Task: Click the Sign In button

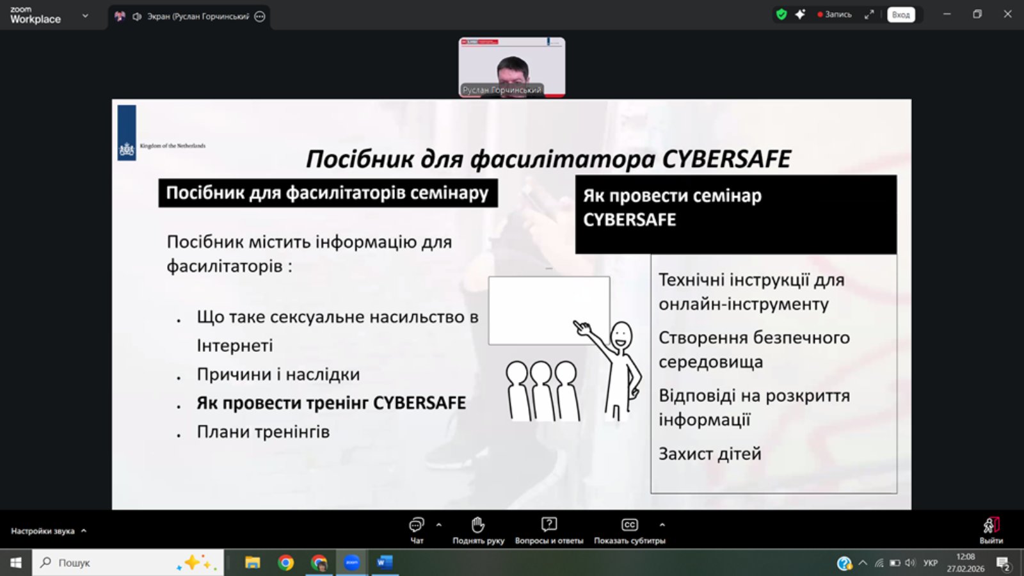Action: 900,15
